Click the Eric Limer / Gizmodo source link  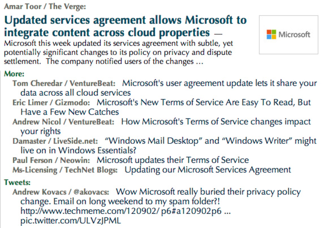click(51, 102)
